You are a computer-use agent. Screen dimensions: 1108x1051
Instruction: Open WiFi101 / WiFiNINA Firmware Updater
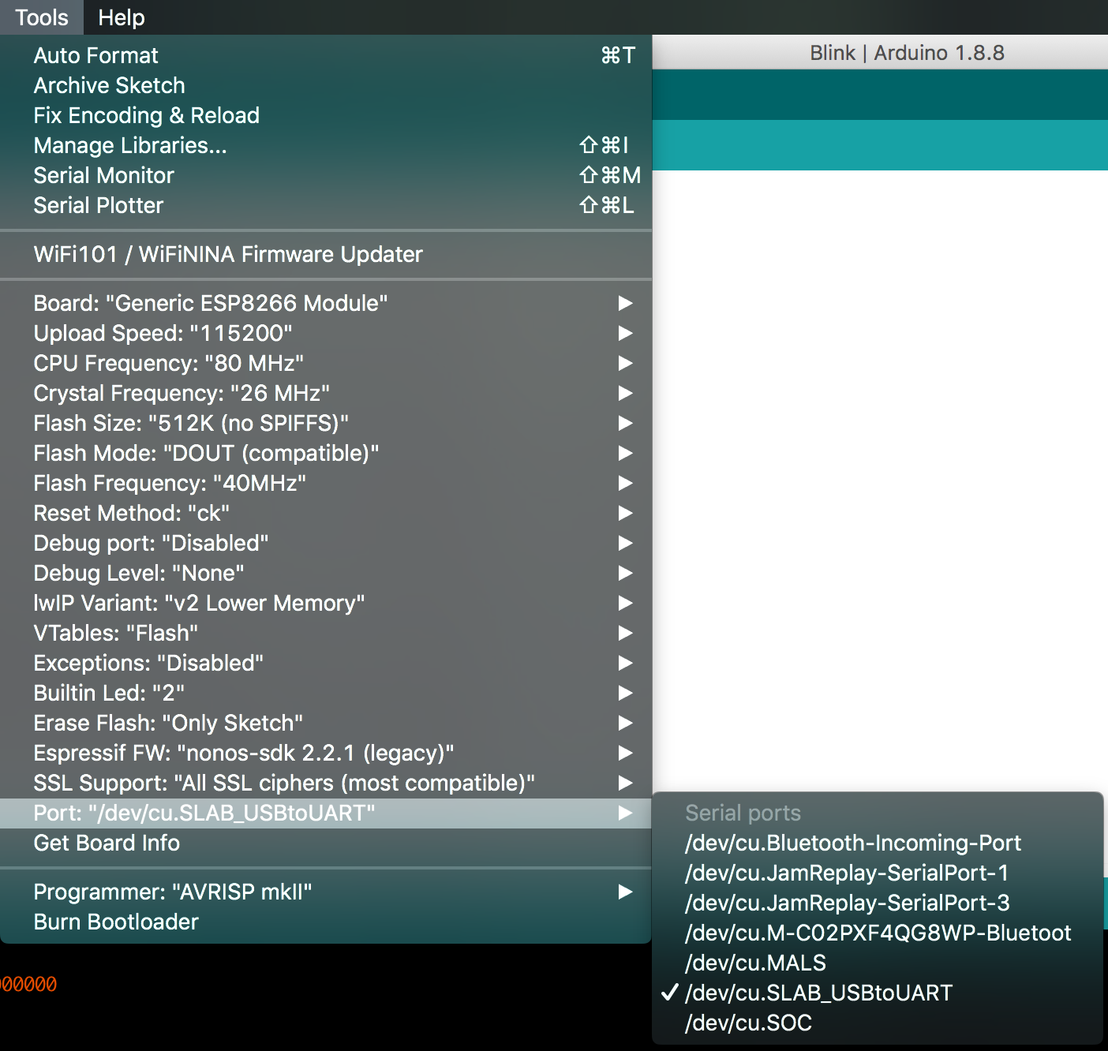[x=326, y=254]
